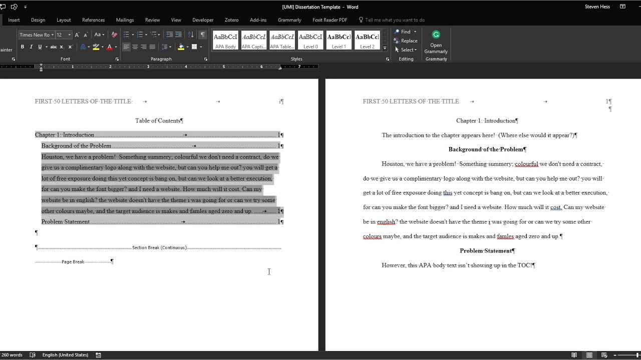Image resolution: width=641 pixels, height=360 pixels.
Task: Open the Design tab
Action: (38, 20)
